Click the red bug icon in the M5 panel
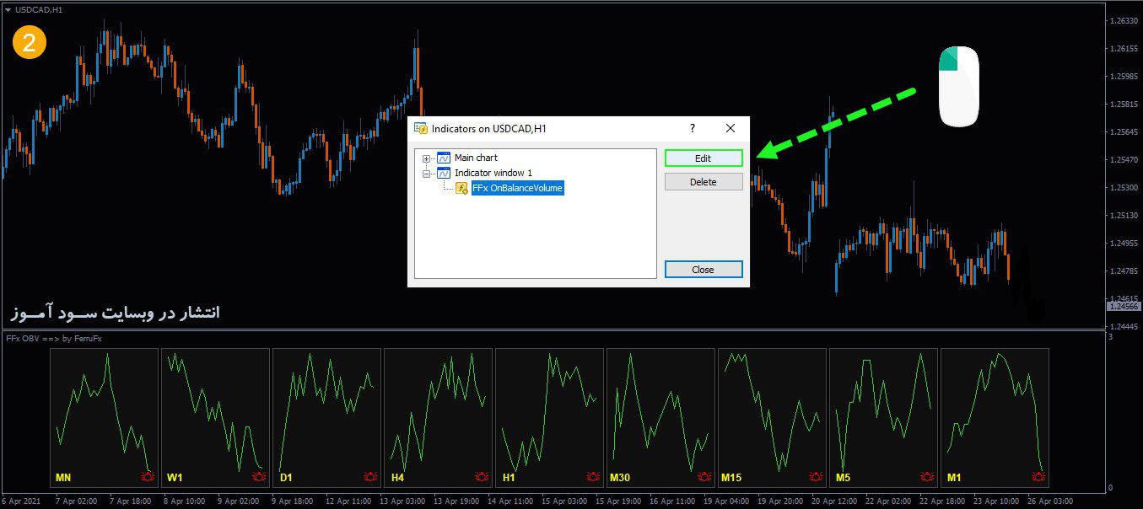Image resolution: width=1143 pixels, height=509 pixels. (927, 478)
